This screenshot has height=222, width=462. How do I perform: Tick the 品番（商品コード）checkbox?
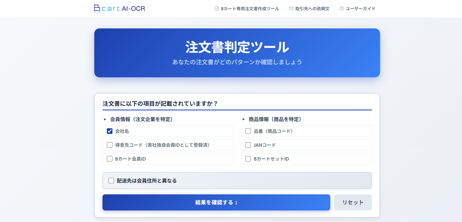(x=248, y=131)
